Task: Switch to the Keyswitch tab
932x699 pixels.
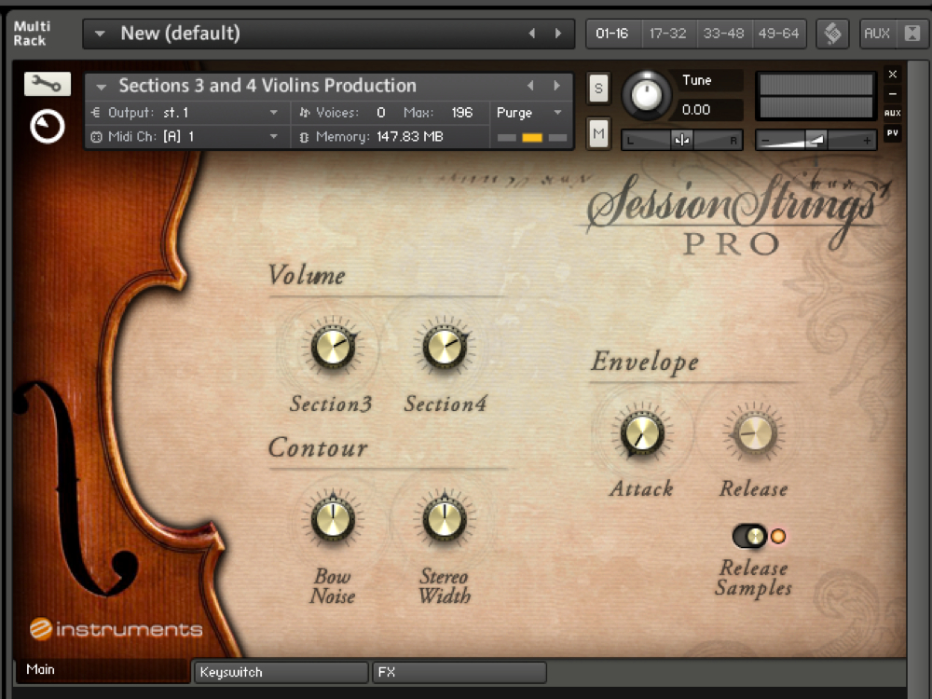Action: (x=281, y=672)
